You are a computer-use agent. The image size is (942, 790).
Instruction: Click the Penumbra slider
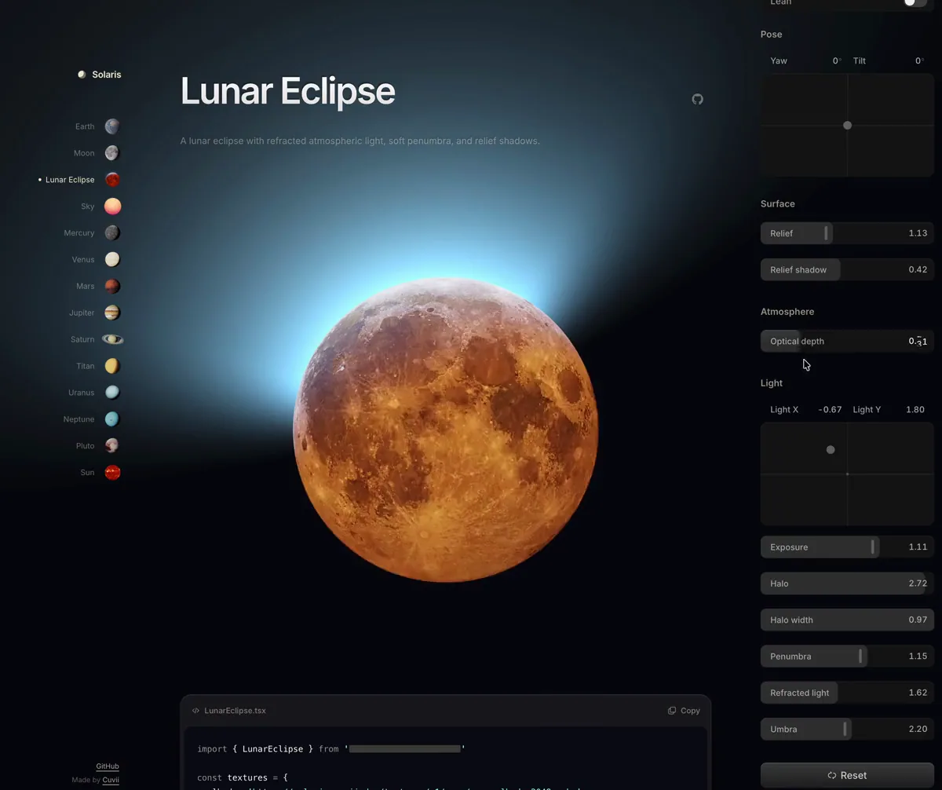847,656
